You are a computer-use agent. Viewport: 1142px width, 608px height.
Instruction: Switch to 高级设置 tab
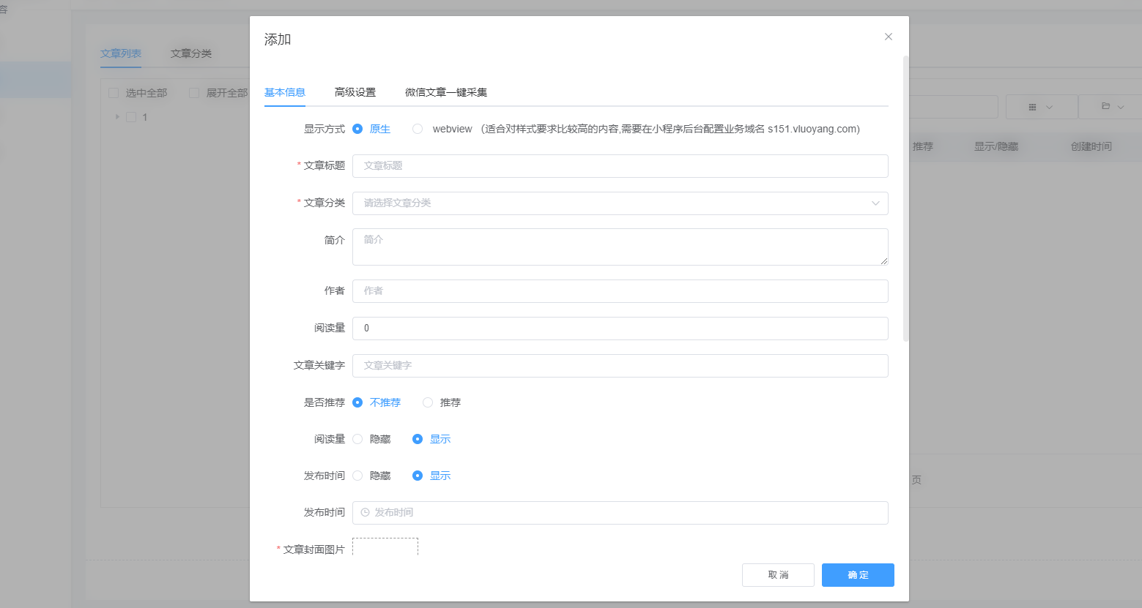pyautogui.click(x=355, y=92)
